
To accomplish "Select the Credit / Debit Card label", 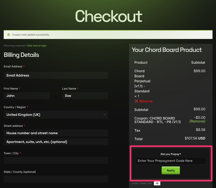I will point(142,183).
